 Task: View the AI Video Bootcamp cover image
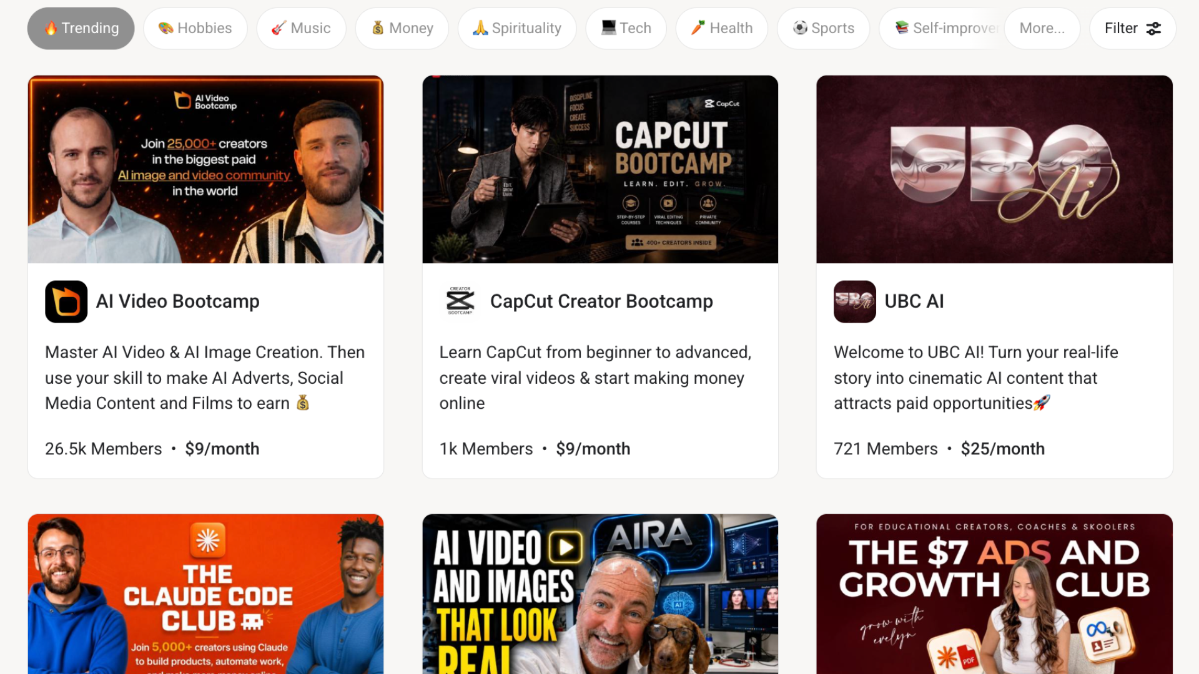205,169
